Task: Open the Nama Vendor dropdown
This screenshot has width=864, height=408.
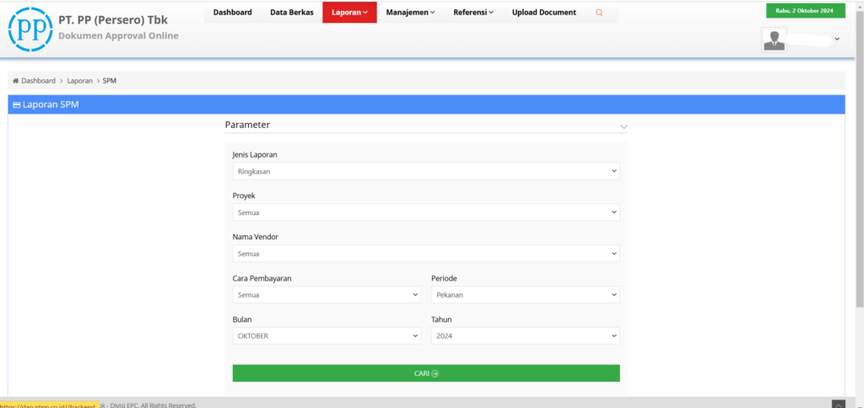Action: (x=425, y=254)
